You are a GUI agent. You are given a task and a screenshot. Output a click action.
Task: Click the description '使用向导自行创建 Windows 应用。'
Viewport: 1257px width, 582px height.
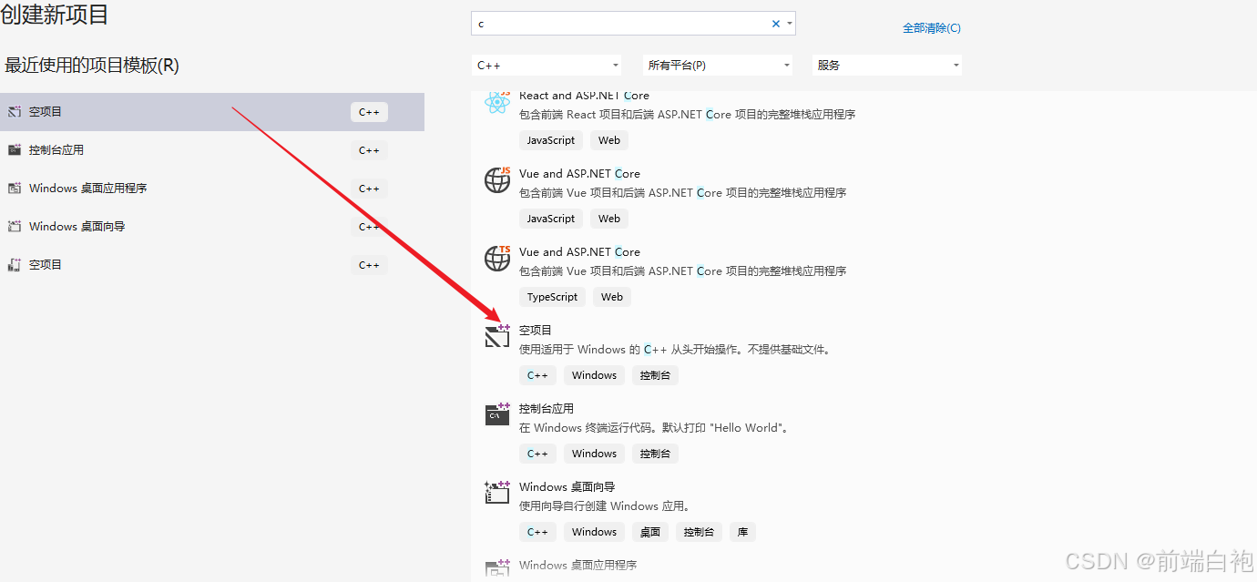(605, 506)
